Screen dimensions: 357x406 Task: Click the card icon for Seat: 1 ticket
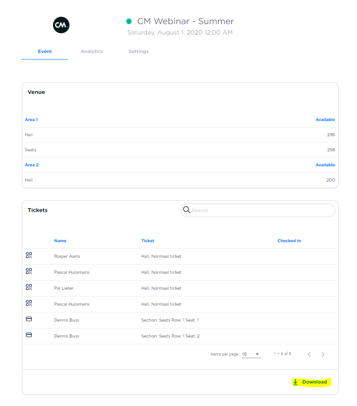[x=29, y=319]
